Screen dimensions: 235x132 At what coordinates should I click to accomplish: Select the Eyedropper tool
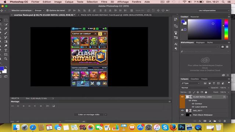6,29
